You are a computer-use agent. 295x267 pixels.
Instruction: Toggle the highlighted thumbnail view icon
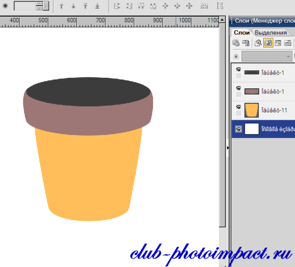(x=268, y=43)
